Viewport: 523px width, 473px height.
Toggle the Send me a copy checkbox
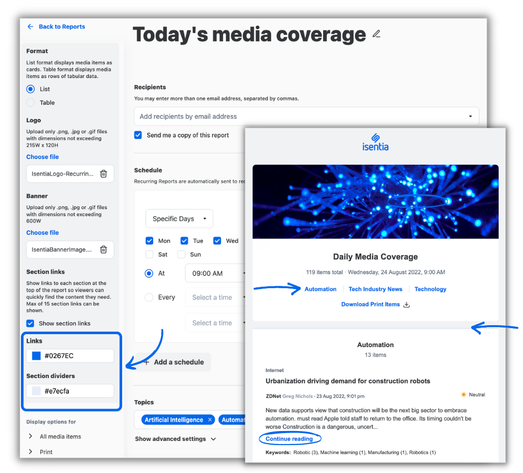tap(138, 135)
